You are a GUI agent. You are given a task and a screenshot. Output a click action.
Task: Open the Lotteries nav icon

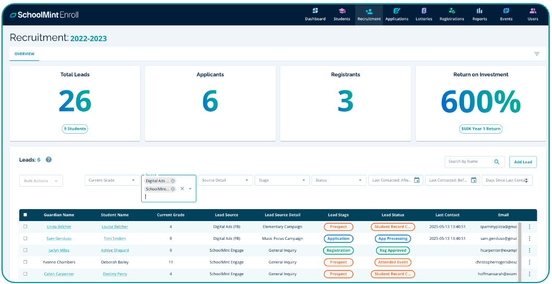click(424, 11)
